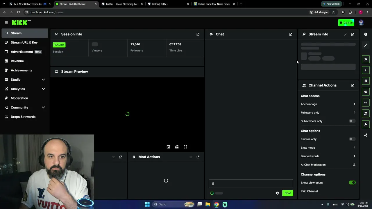Open the user avatar menu
Viewport: 372px width, 209px height.
point(361,23)
